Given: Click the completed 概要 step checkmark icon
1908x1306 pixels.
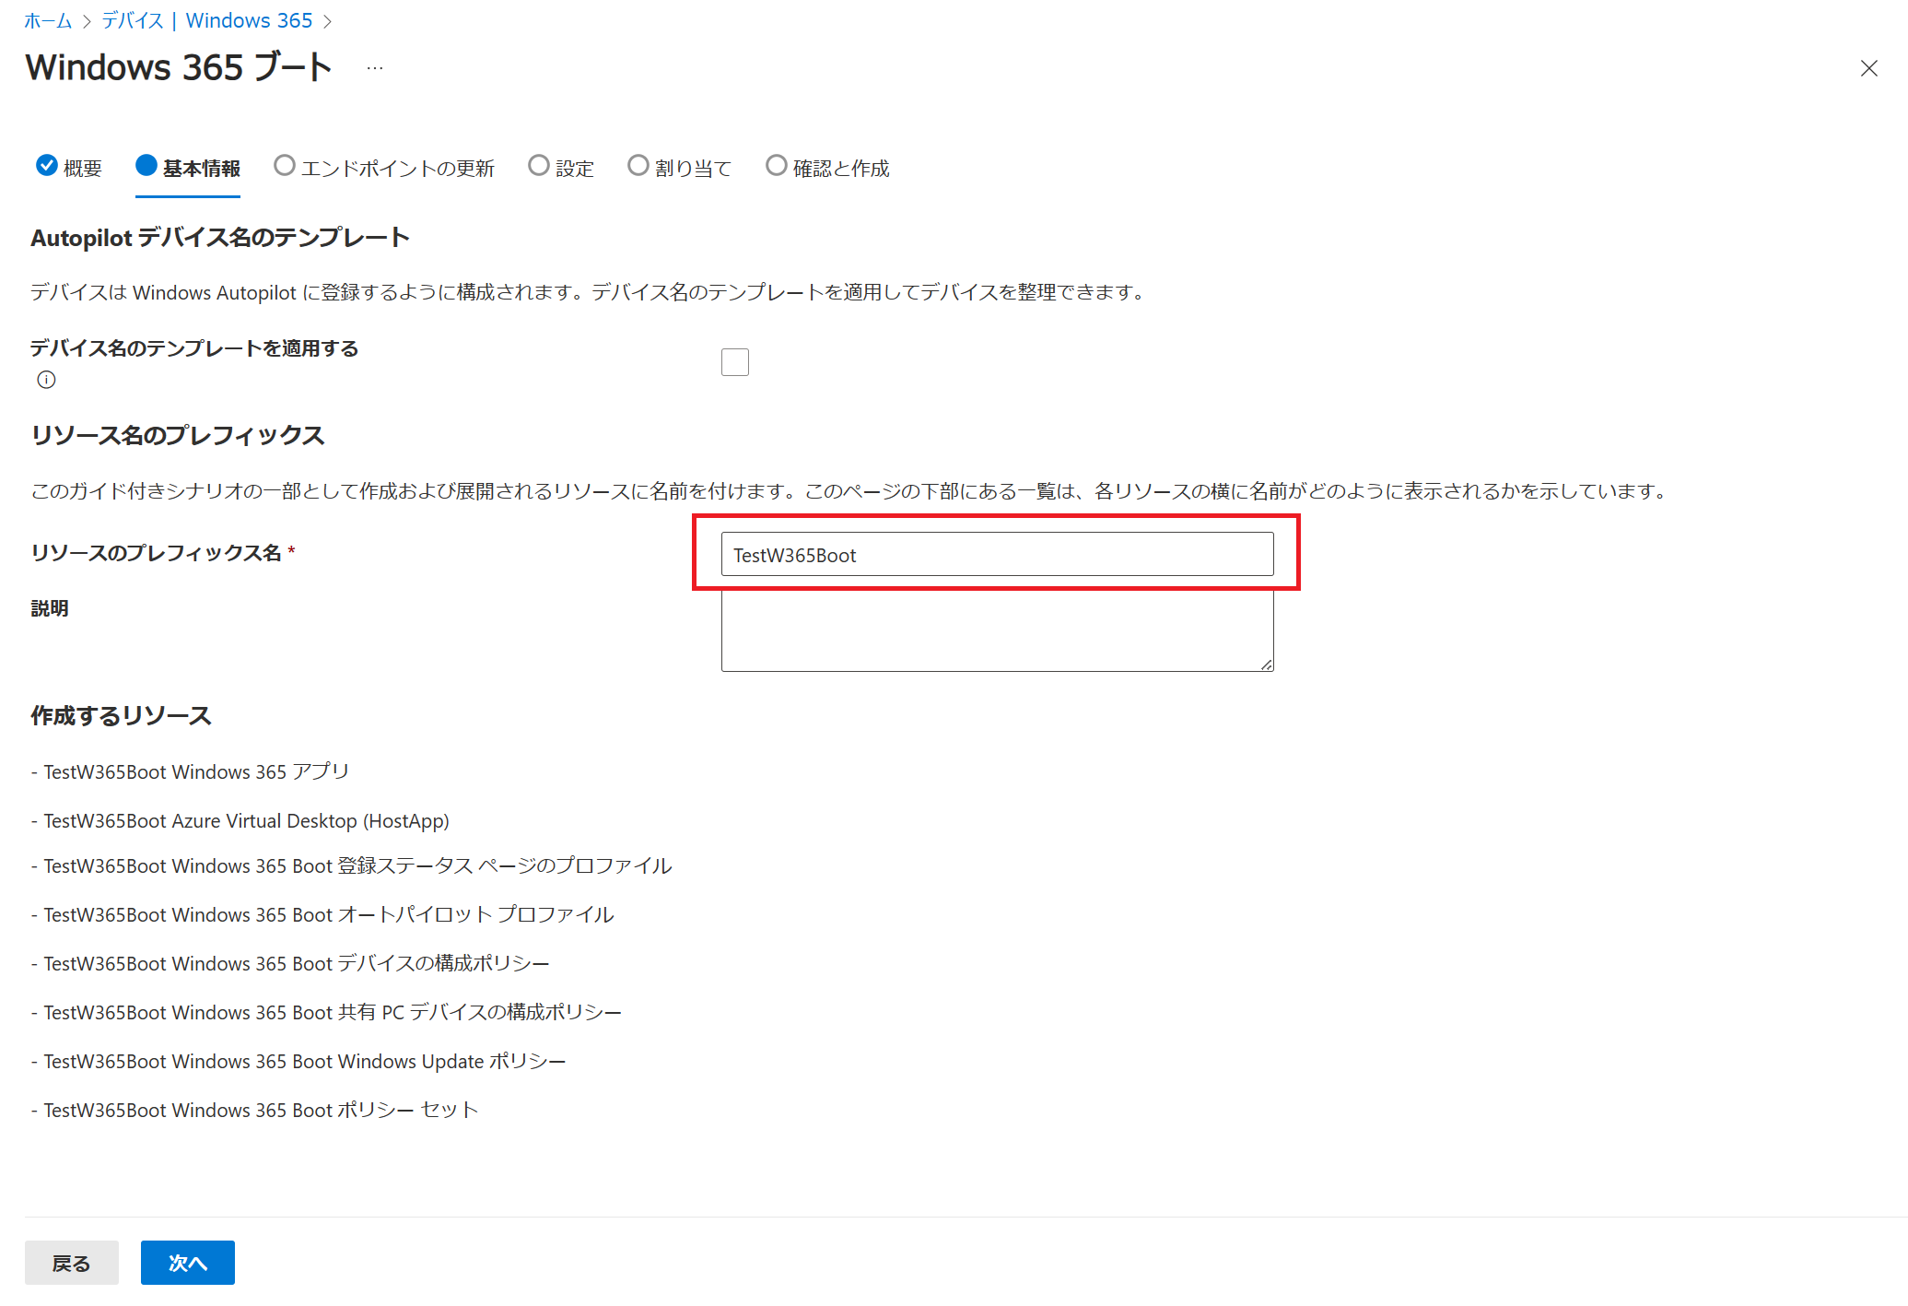Looking at the screenshot, I should click(x=47, y=165).
